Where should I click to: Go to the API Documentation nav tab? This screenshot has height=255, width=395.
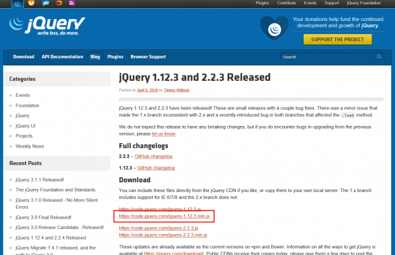coord(62,57)
